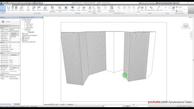Select the Roof (Крыша) tool

[34, 8]
